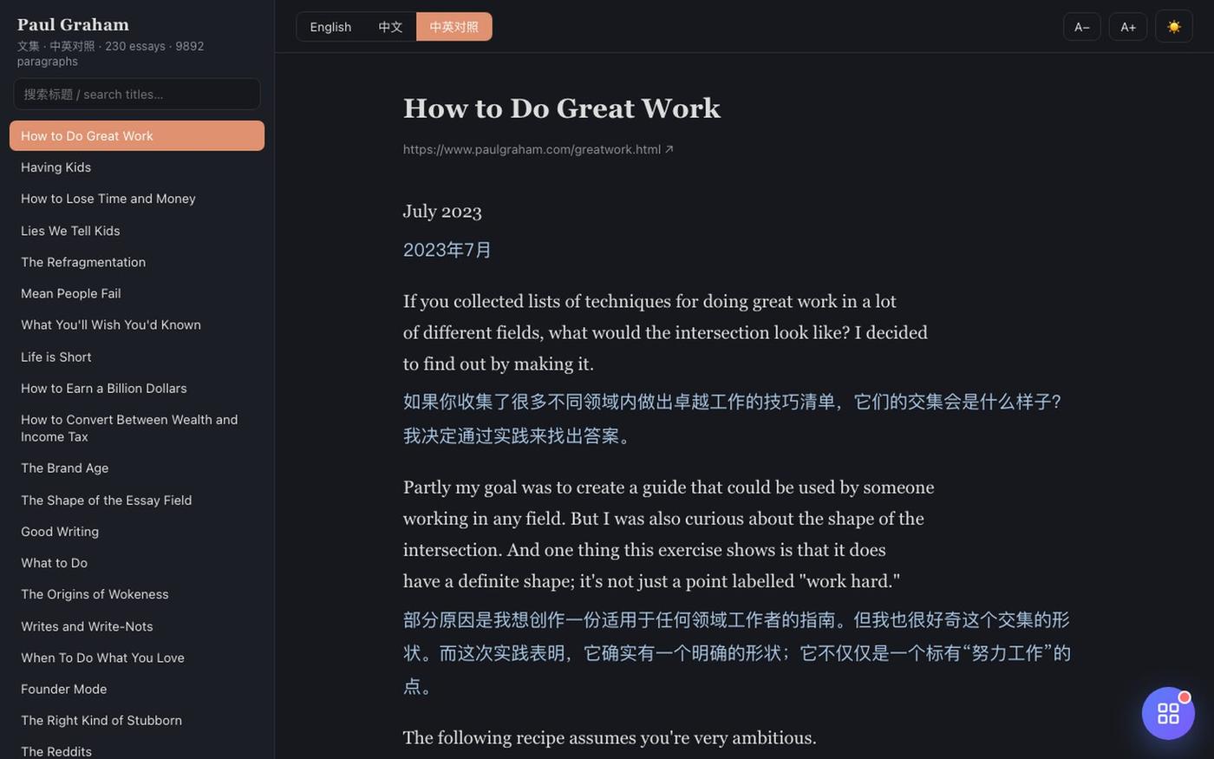Open The Refragmentation essay
Image resolution: width=1214 pixels, height=759 pixels.
pyautogui.click(x=137, y=262)
